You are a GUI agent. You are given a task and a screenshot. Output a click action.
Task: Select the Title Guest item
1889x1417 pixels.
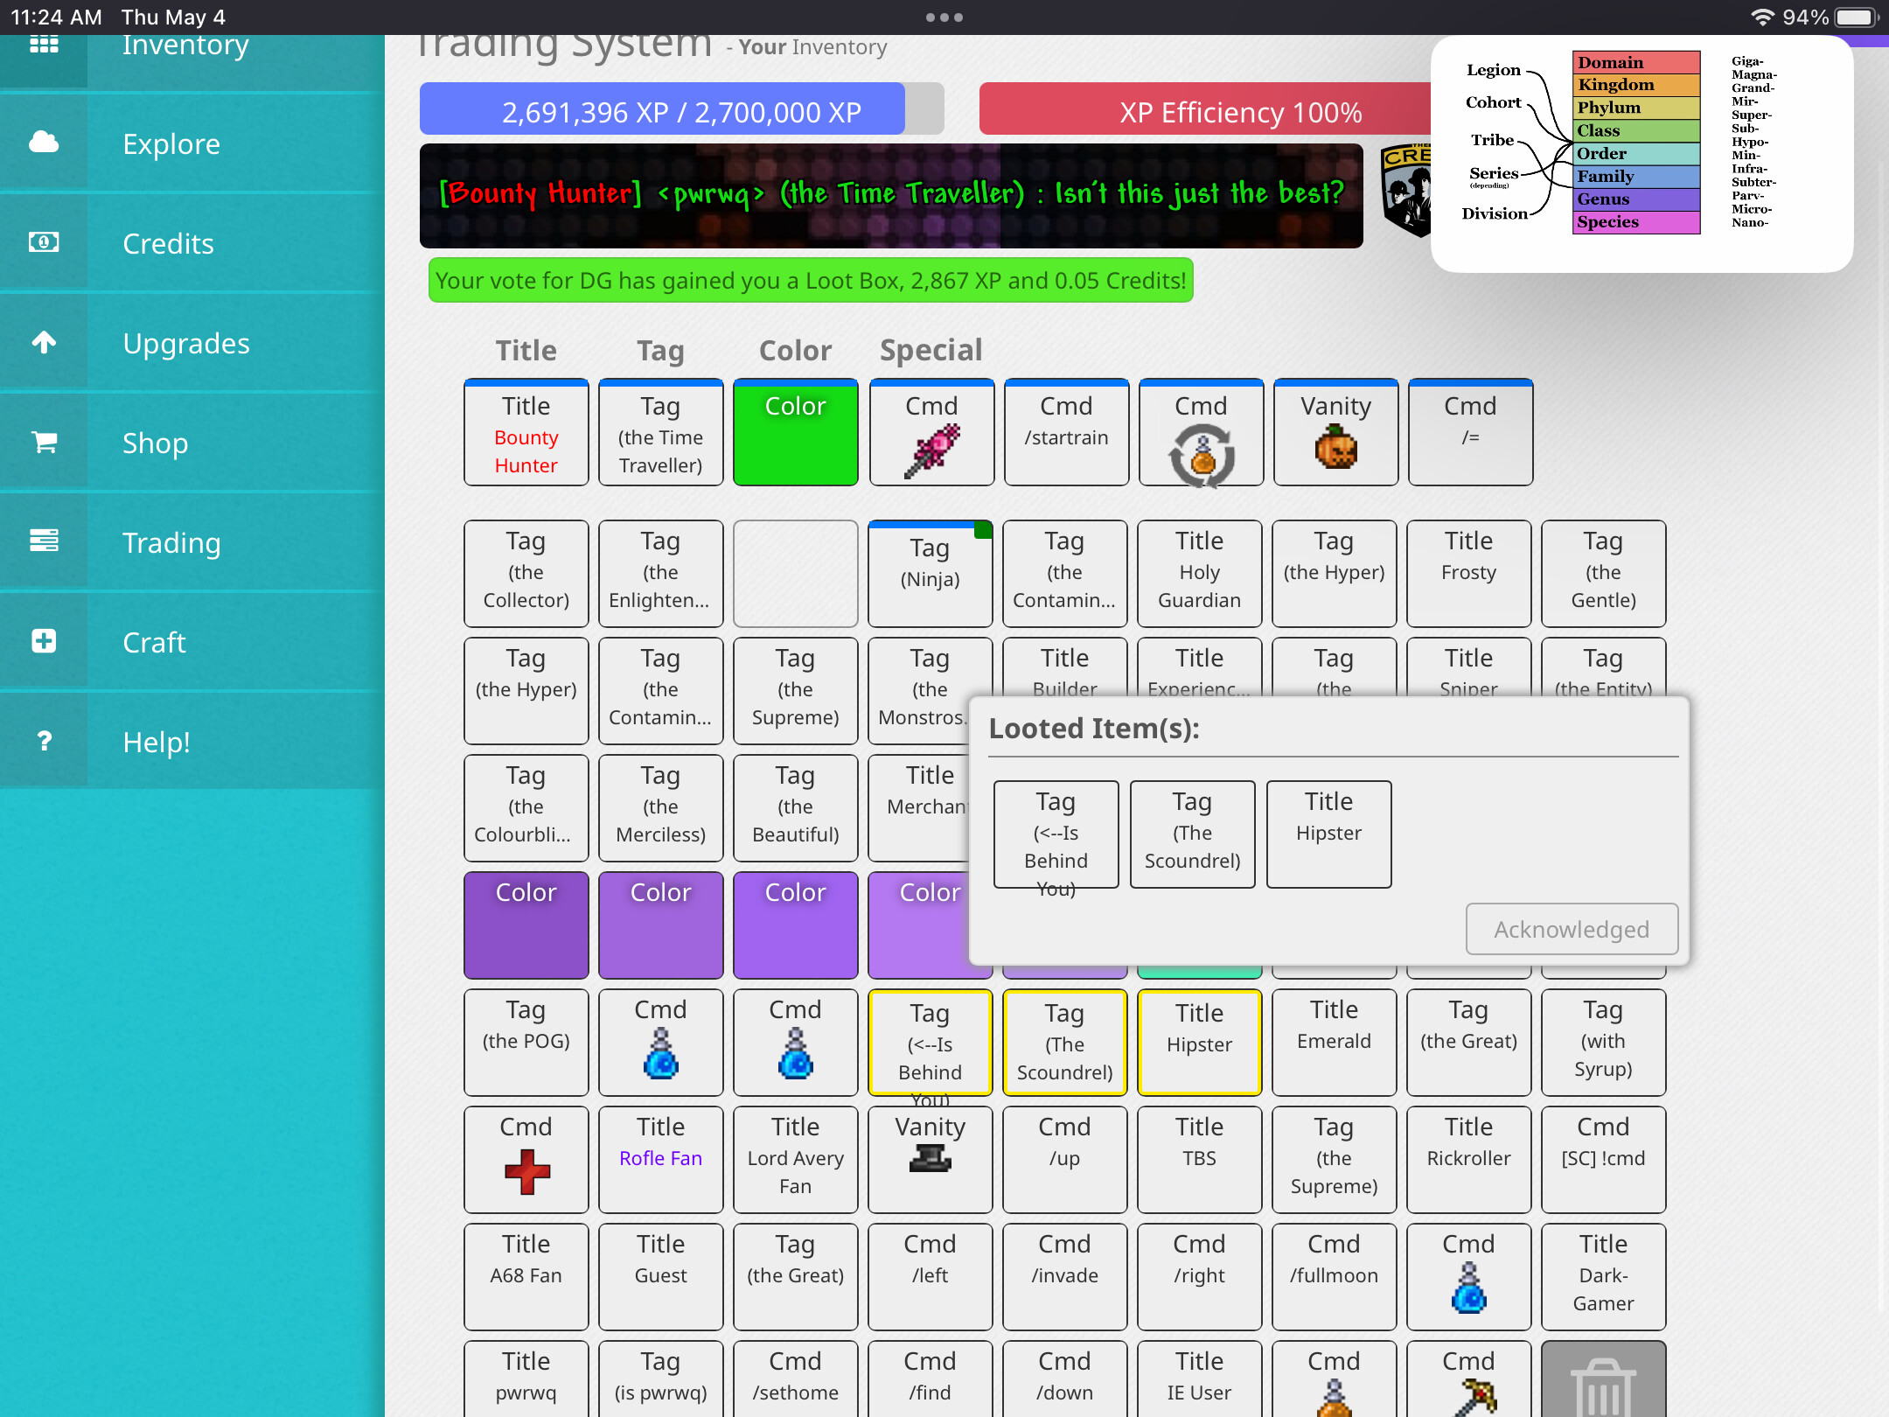tap(661, 1276)
